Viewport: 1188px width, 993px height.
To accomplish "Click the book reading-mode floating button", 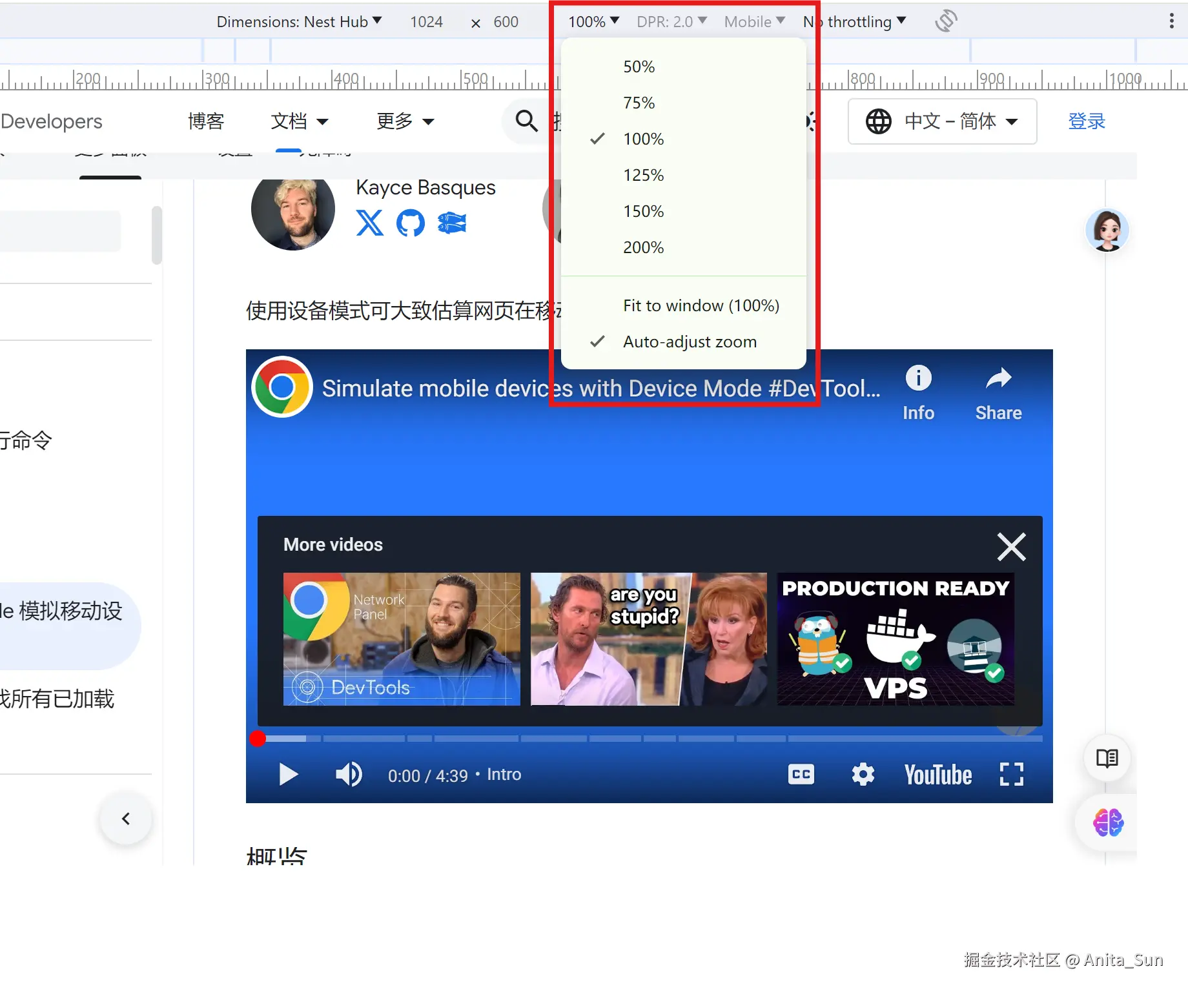I will click(x=1107, y=757).
